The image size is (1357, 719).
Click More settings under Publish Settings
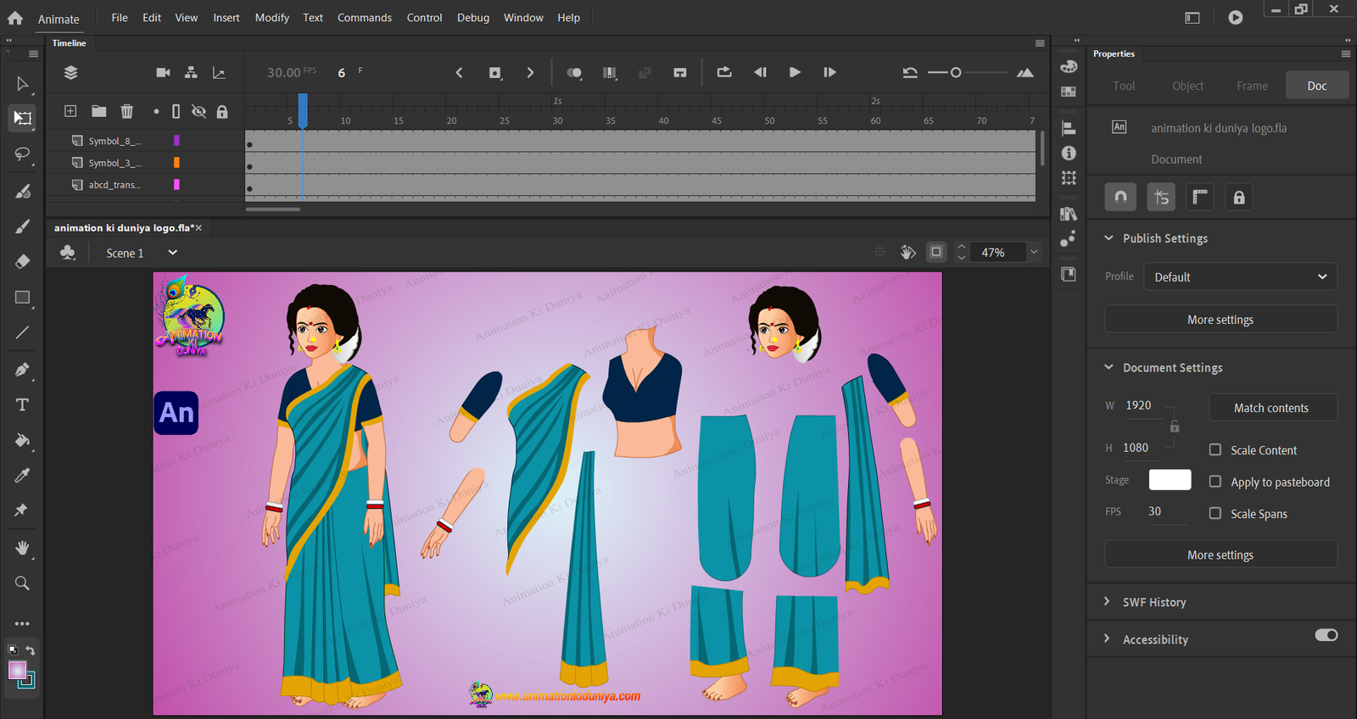pos(1220,320)
